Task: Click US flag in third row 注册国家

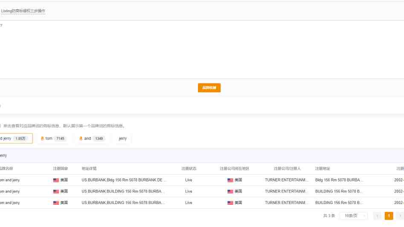Action: tap(56, 203)
